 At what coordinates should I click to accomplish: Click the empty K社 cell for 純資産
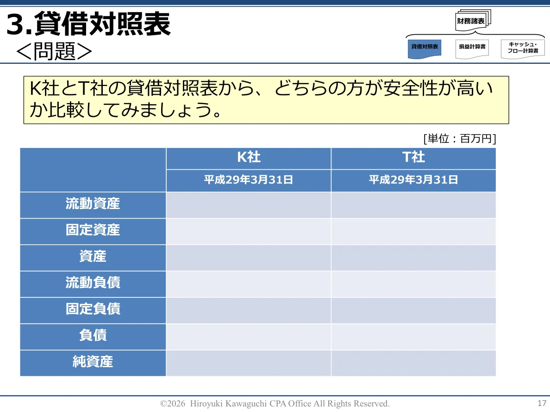249,363
